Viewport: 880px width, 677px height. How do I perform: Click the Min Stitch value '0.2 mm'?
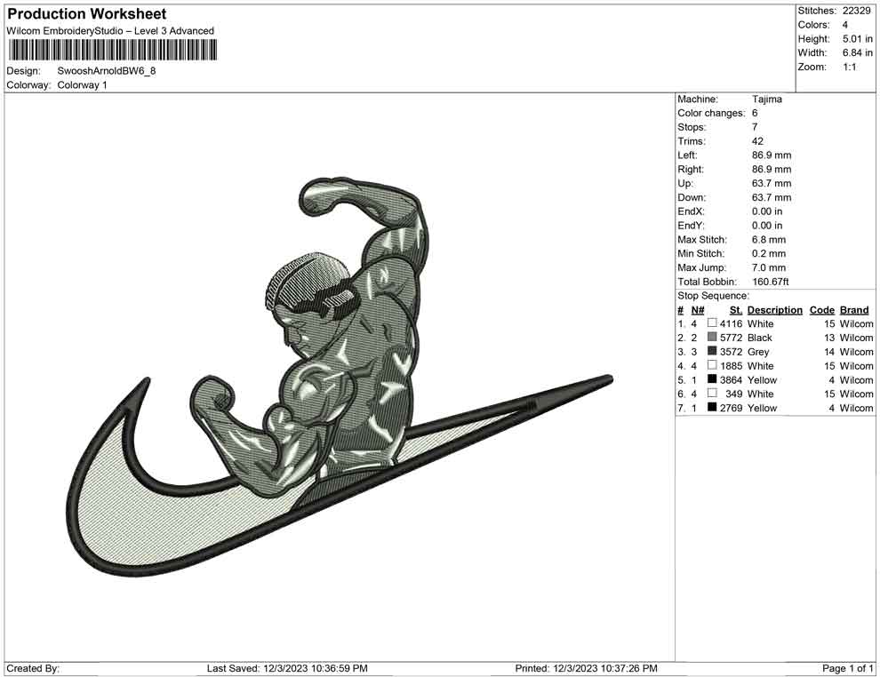coord(769,253)
